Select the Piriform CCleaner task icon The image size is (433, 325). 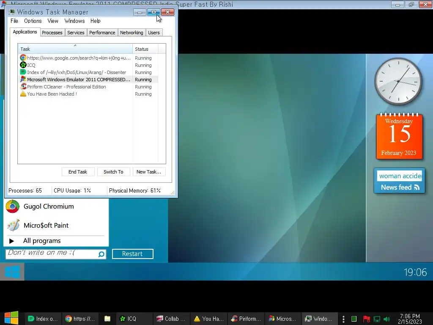tap(23, 86)
